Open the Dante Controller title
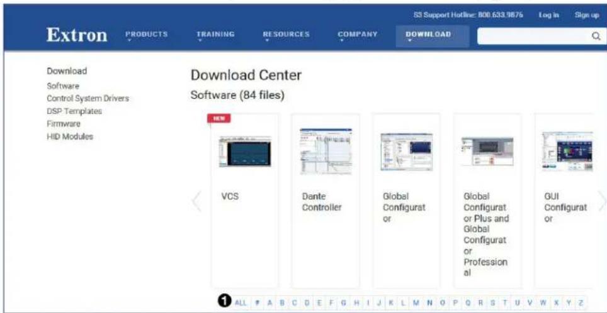Viewport: 607px width, 313px height. [x=322, y=202]
